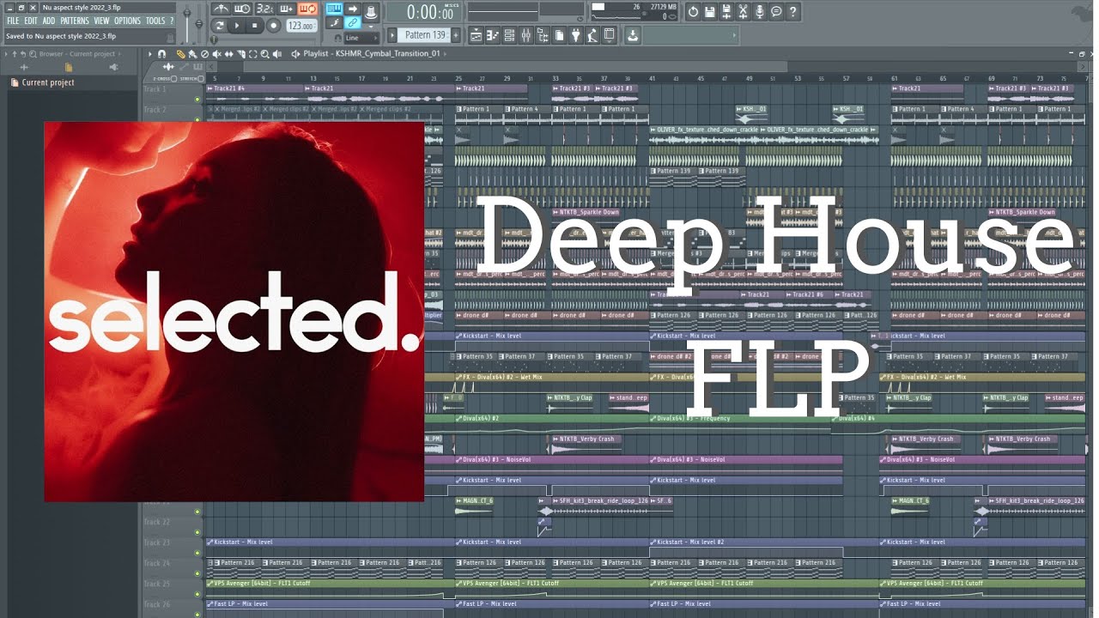Click the microphone one-click recording icon
Image resolution: width=1099 pixels, height=618 pixels.
click(759, 12)
